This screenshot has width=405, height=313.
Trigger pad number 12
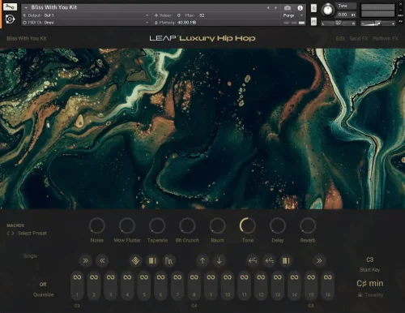coord(261,286)
